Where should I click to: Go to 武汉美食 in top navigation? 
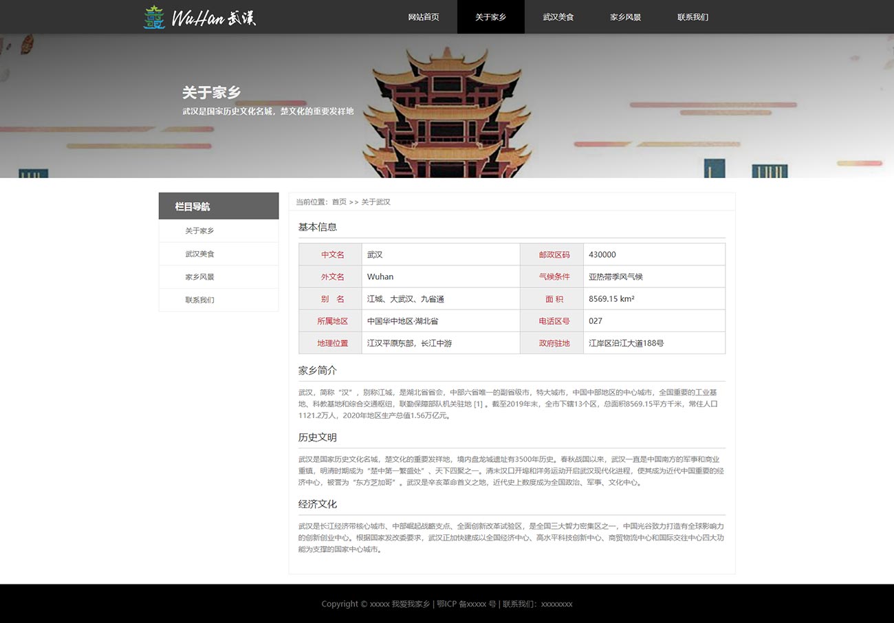click(x=558, y=17)
